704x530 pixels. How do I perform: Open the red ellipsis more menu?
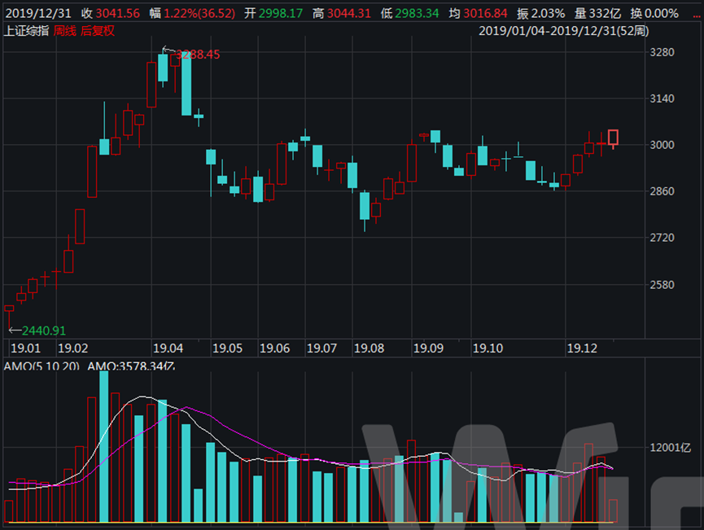[697, 16]
